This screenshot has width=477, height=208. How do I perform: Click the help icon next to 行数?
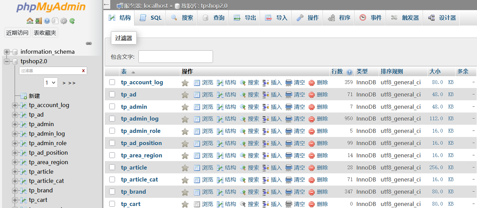(x=349, y=72)
